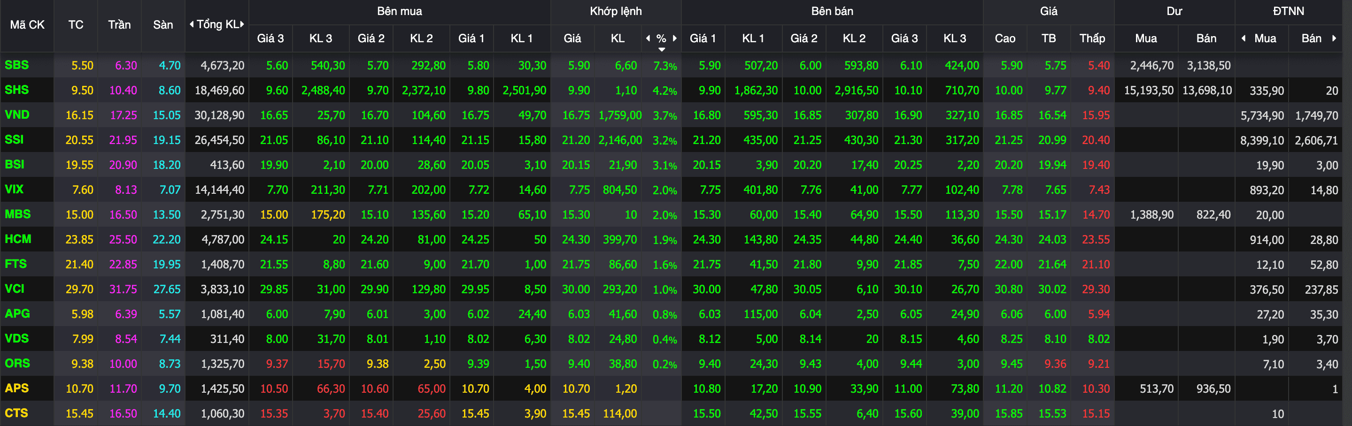
Task: Click left arrow before ĐTNN Mua header
Action: (x=1244, y=38)
